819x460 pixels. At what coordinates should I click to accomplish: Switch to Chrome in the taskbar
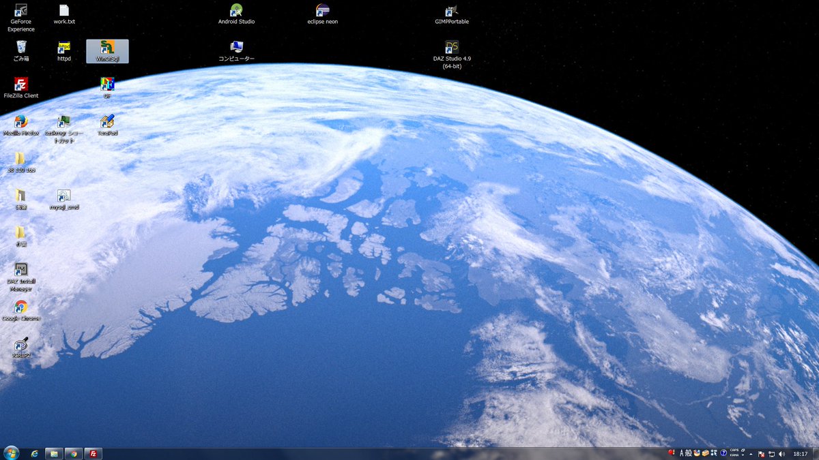tap(74, 453)
